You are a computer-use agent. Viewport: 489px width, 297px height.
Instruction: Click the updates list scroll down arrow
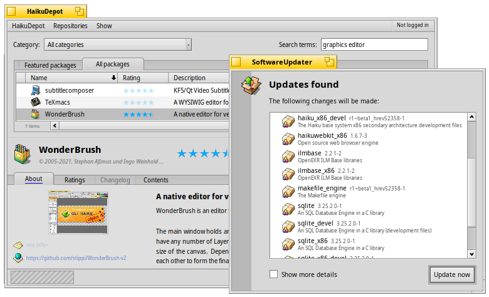[471, 254]
